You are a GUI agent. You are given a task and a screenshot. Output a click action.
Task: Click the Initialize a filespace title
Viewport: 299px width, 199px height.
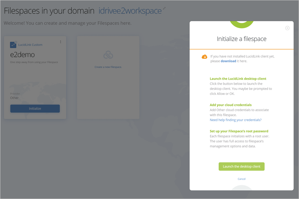point(242,39)
